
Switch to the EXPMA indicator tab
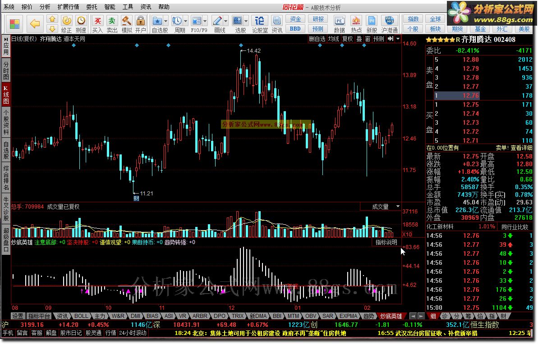coord(348,316)
